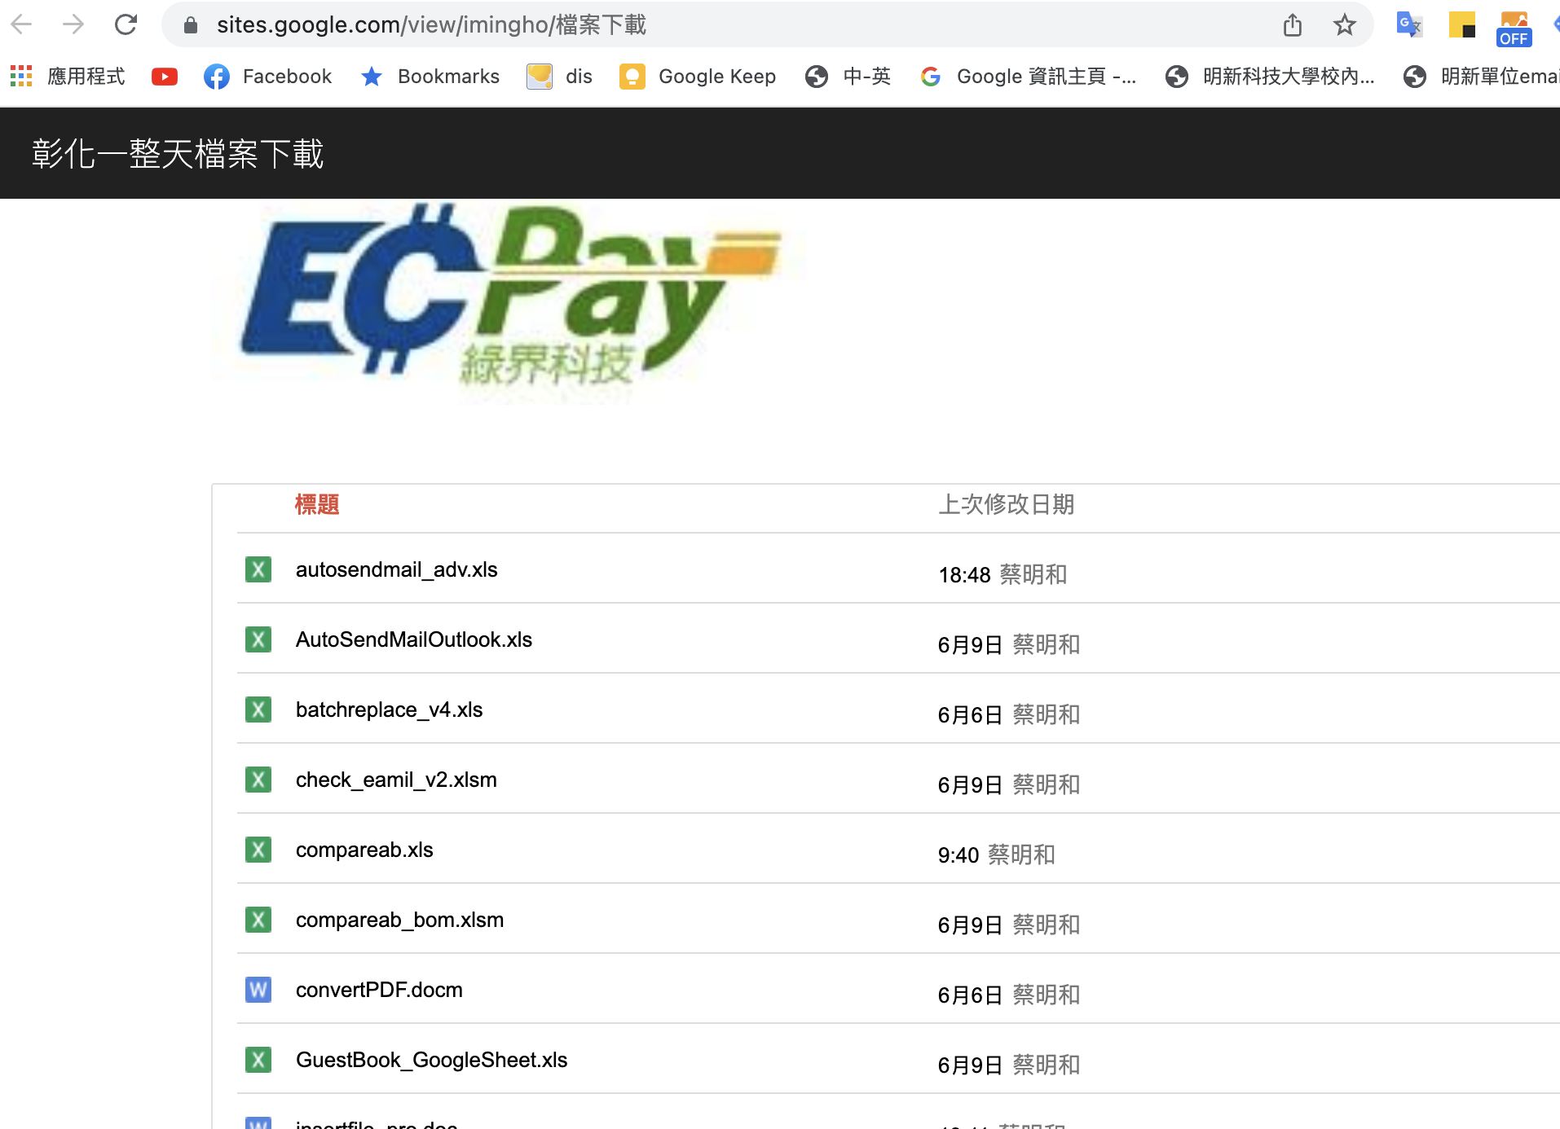Open YouTube bookmark

[x=165, y=77]
